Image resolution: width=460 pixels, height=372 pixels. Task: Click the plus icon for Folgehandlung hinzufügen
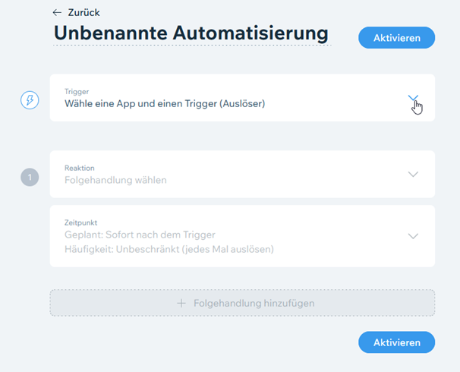[x=181, y=304]
